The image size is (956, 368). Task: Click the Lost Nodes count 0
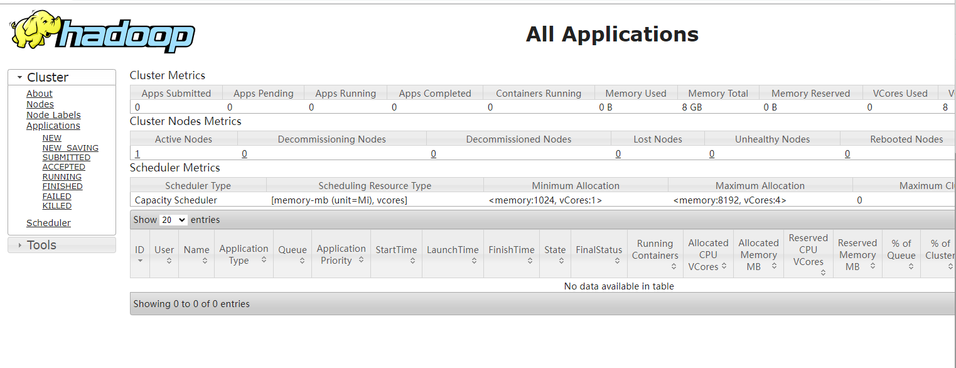(618, 154)
